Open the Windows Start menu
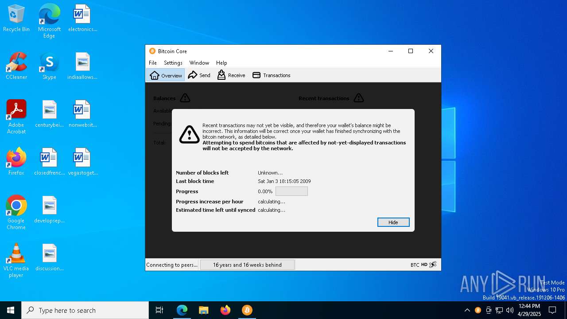The width and height of the screenshot is (567, 319). point(11,310)
